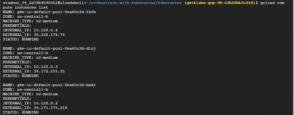Click the 'pute instances list' command continuation
Image resolution: width=294 pixels, height=115 pixels.
click(x=25, y=8)
